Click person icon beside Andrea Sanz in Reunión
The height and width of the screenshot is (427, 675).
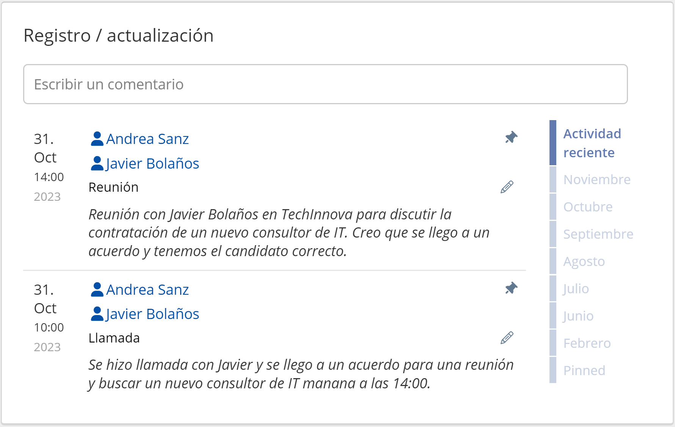coord(97,139)
